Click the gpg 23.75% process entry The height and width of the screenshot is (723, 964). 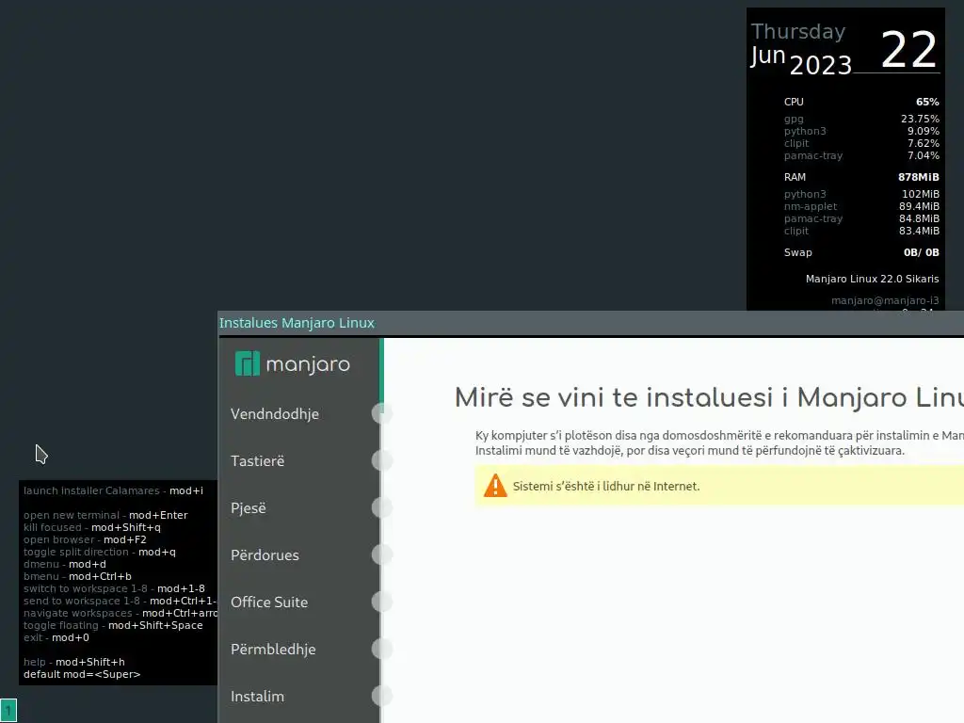(861, 119)
